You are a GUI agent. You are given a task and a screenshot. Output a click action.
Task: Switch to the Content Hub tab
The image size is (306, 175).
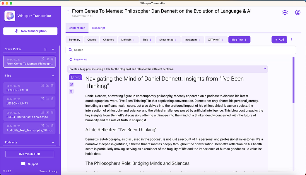(x=77, y=28)
